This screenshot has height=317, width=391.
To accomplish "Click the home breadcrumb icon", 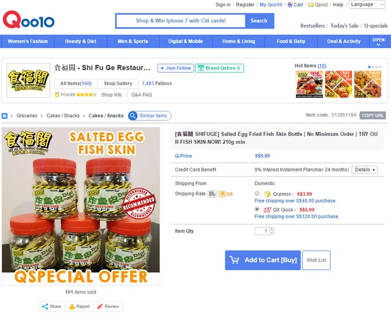I will [5, 116].
